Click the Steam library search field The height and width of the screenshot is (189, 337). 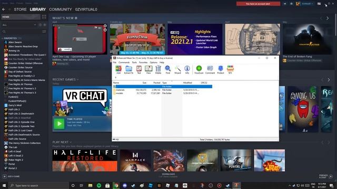point(22,31)
